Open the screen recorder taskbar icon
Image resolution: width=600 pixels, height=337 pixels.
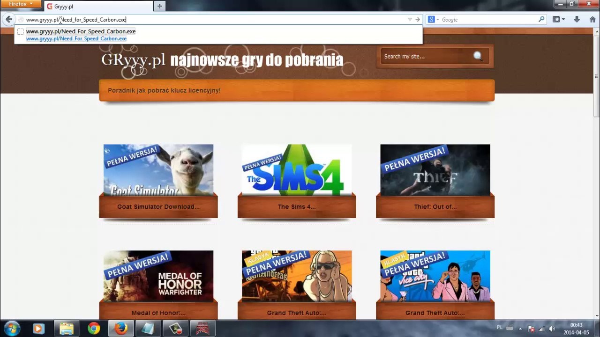175,329
